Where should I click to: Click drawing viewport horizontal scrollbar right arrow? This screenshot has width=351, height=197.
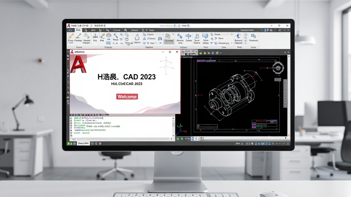click(286, 138)
